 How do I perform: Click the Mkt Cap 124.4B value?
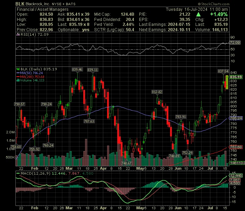(127, 14)
